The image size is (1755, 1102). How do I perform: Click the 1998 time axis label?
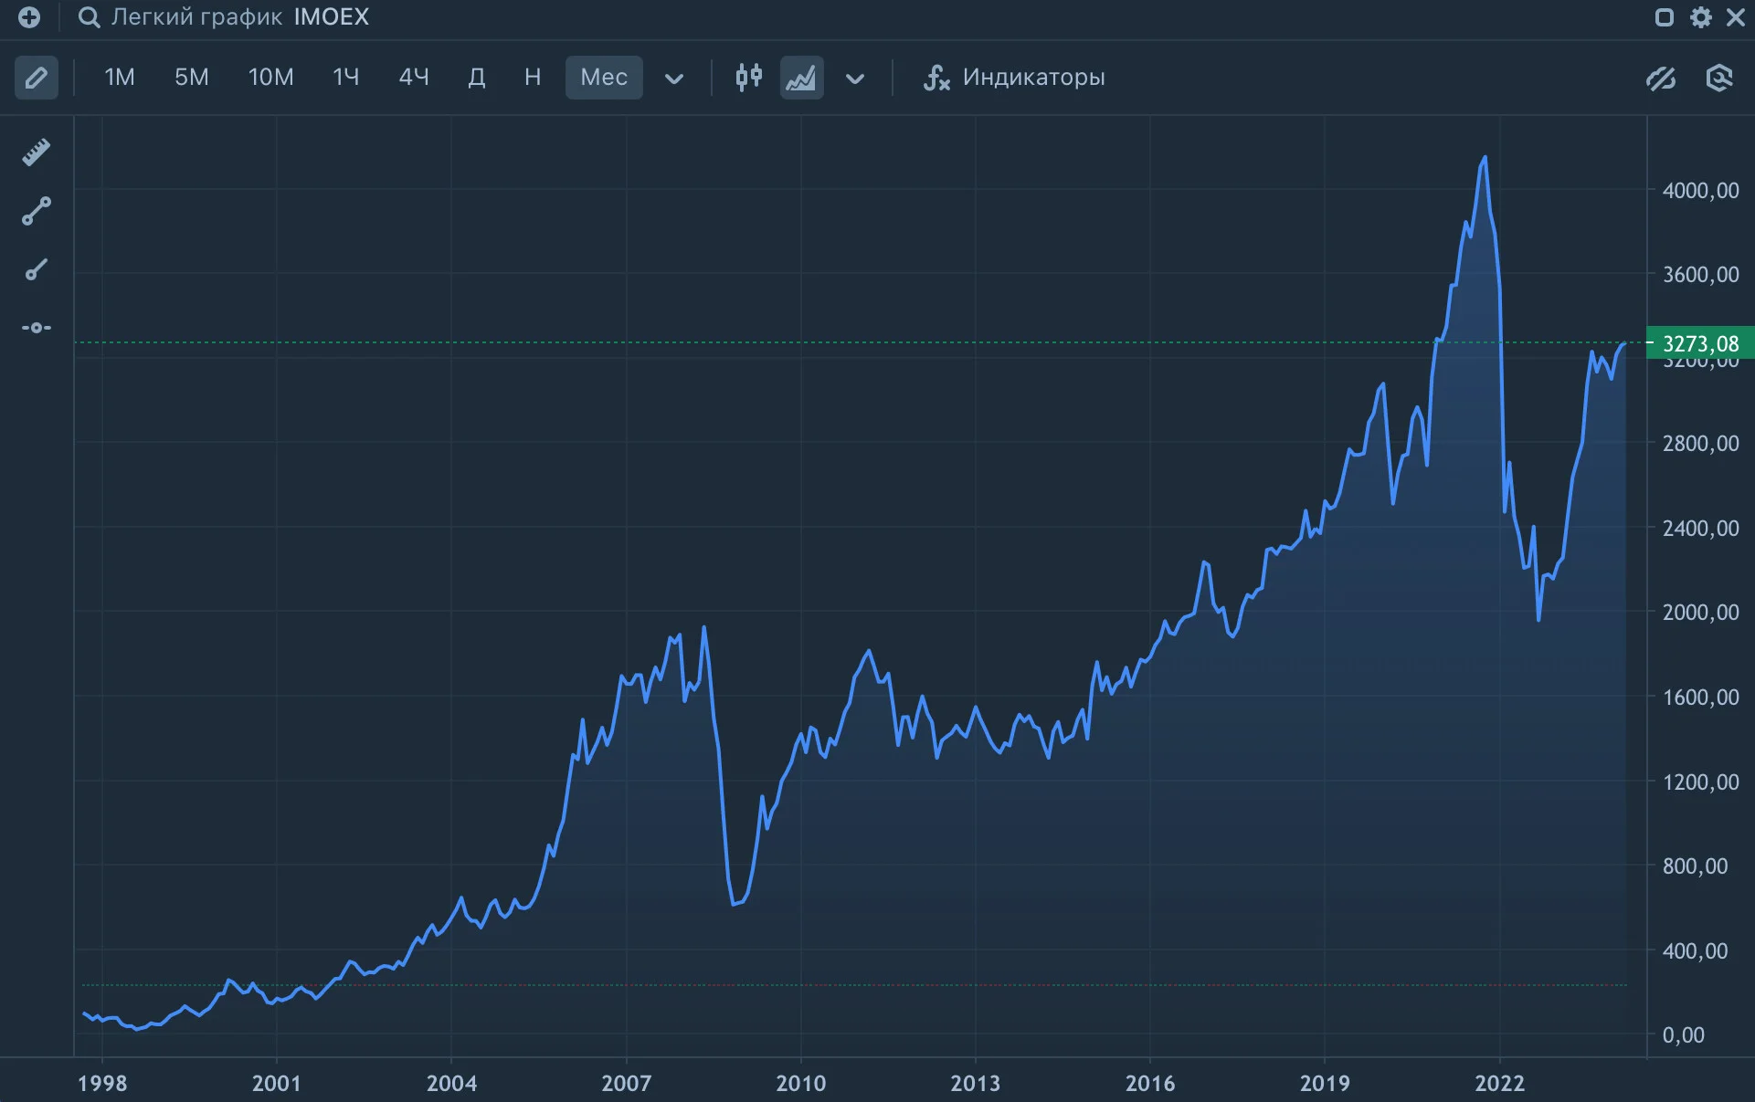[102, 1084]
